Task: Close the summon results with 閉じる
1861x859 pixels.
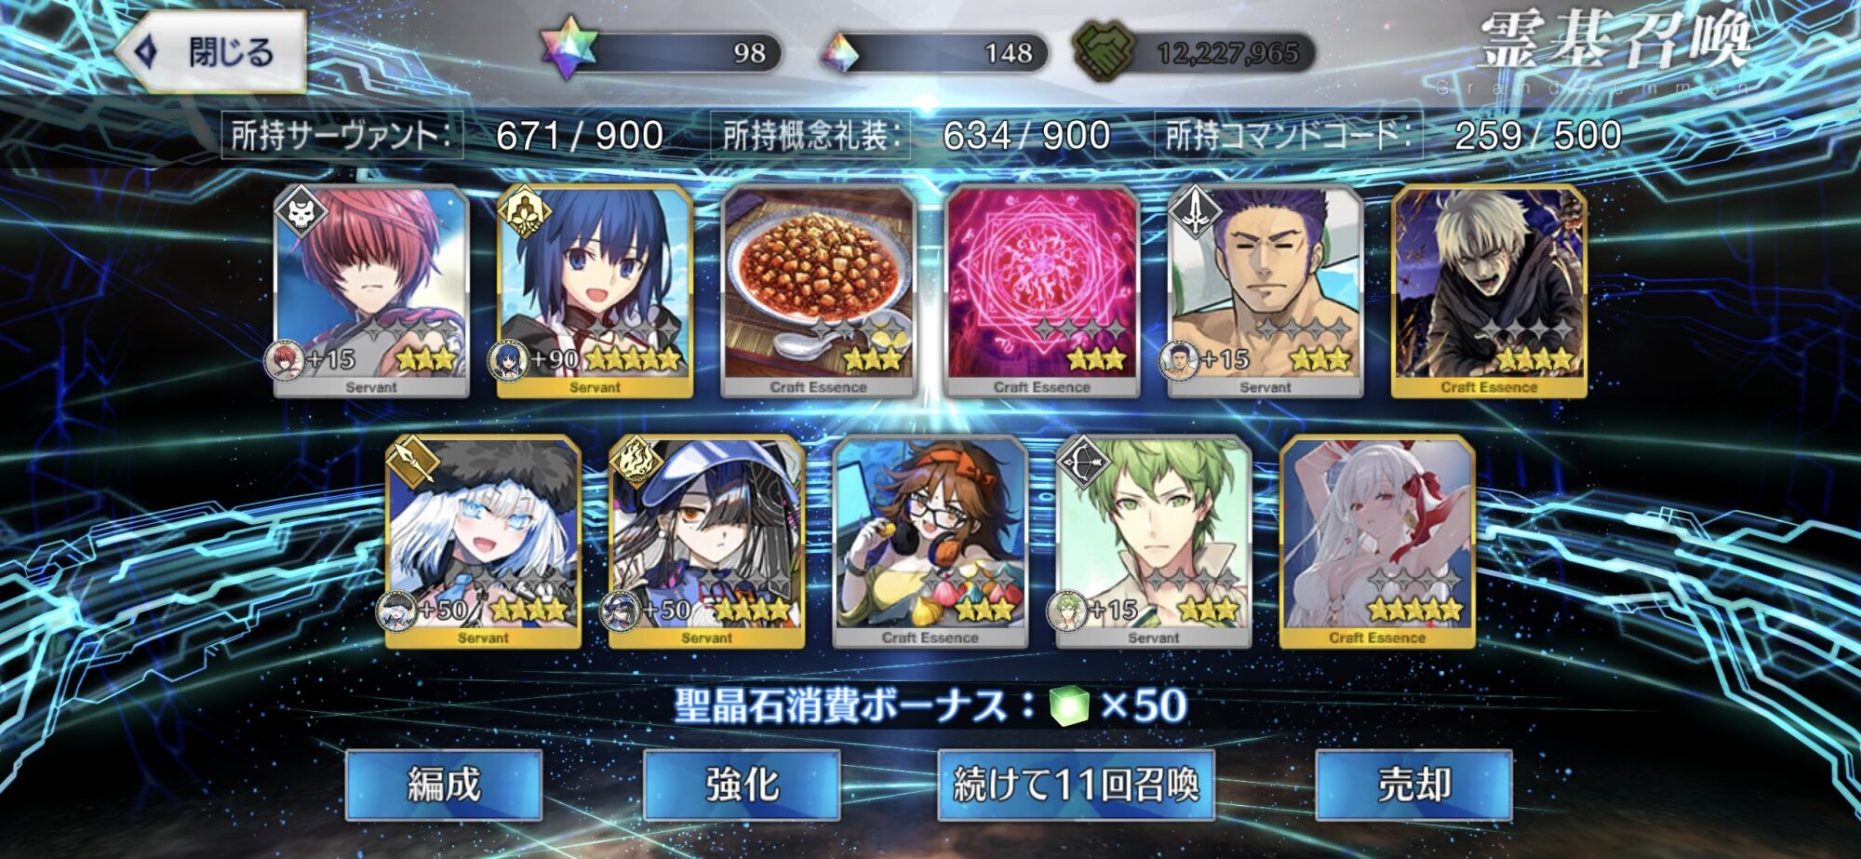Action: coord(211,52)
